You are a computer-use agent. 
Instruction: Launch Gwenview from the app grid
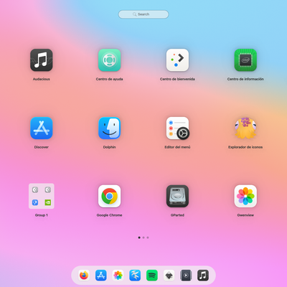tap(245, 196)
